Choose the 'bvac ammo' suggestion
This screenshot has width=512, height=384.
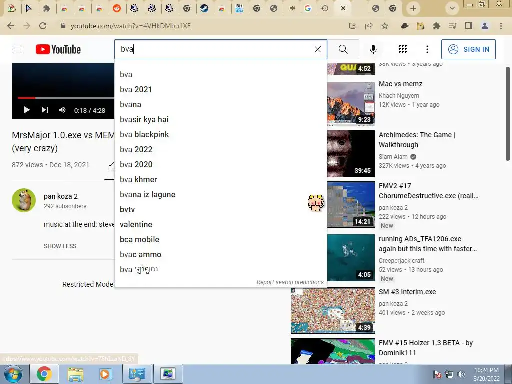click(220, 254)
